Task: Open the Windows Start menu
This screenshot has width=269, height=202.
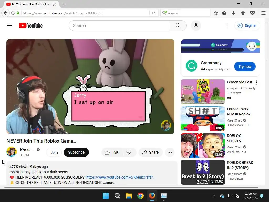Action: 106,196
